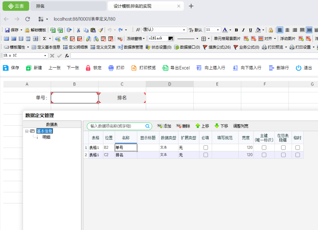Image resolution: width=318 pixels, height=230 pixels.
Task: Click the paste clipboard icon
Action: pos(93,30)
